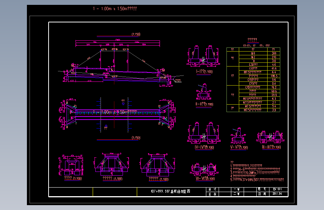Click the date value '2013.04' in the title block
The width and height of the screenshot is (324, 210).
(277, 194)
